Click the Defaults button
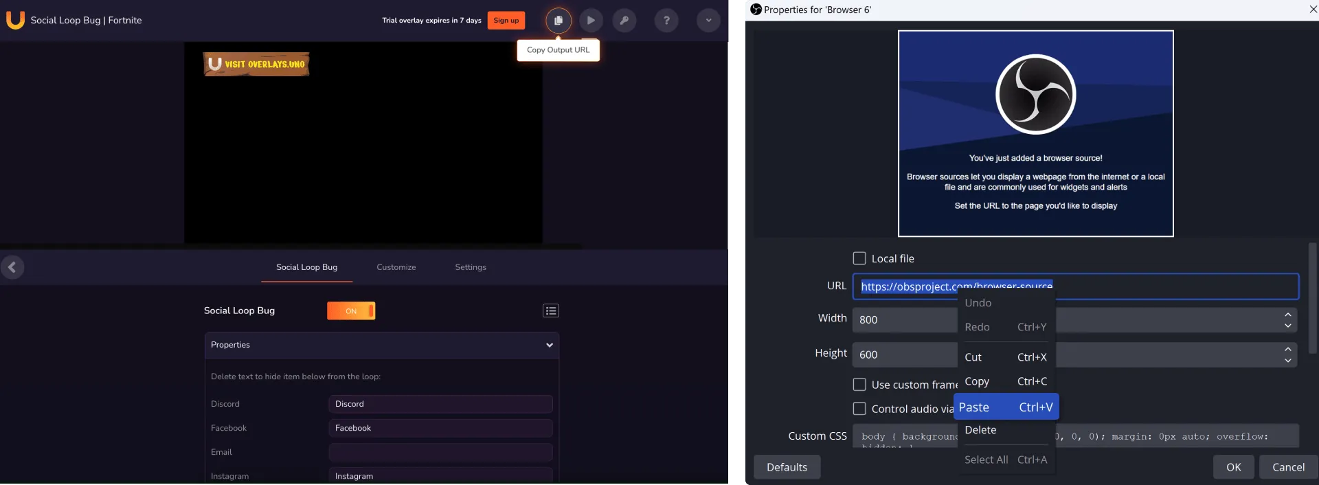The image size is (1319, 485). pyautogui.click(x=787, y=467)
